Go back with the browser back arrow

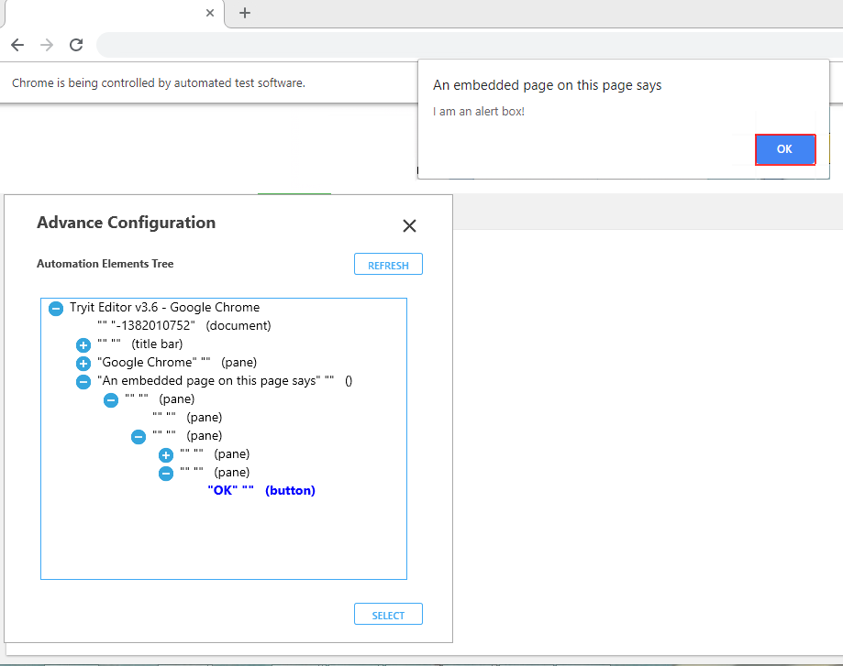click(17, 45)
